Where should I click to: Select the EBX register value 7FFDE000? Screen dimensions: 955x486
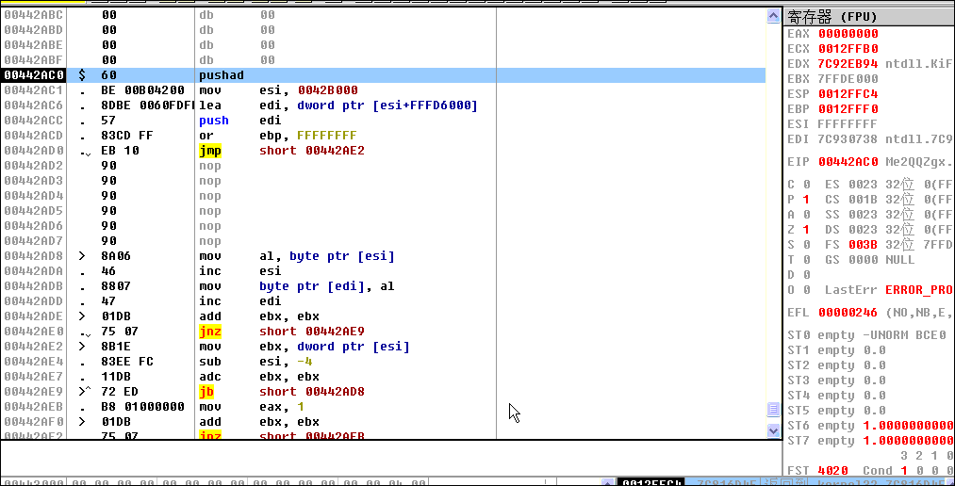(x=848, y=78)
